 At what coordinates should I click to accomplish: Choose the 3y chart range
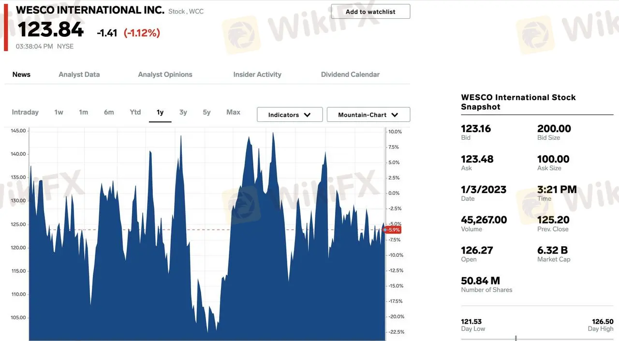pos(183,112)
